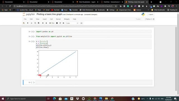Viewport: 179px width, 101px height.
Task: Run the current cell
Action: click(x=52, y=23)
